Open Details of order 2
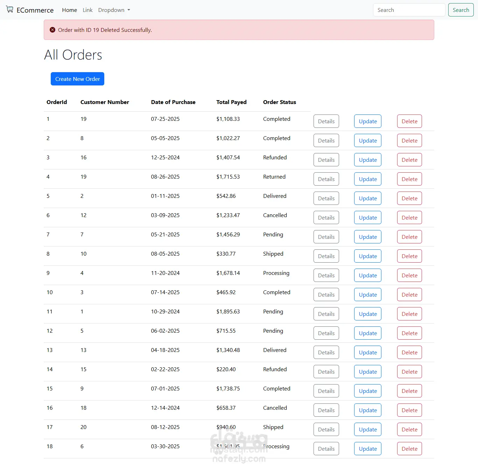Viewport: 478px width, 464px height. coord(326,140)
